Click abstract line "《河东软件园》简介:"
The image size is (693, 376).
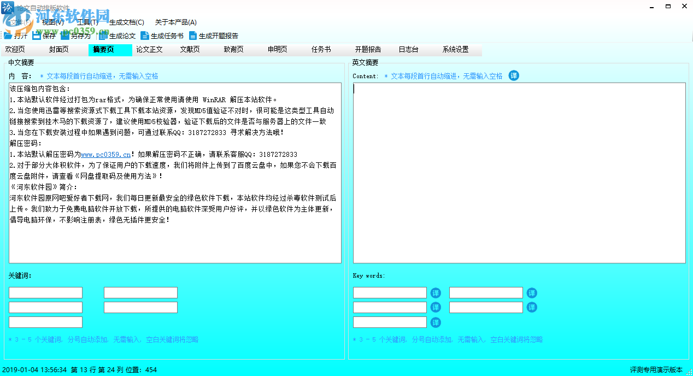(44, 187)
